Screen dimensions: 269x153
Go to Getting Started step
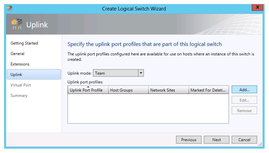coord(24,43)
